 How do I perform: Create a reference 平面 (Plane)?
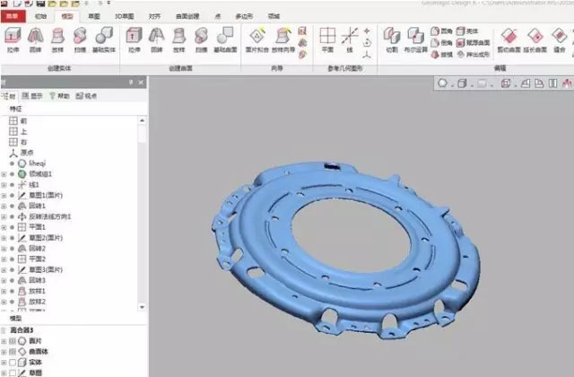point(327,39)
